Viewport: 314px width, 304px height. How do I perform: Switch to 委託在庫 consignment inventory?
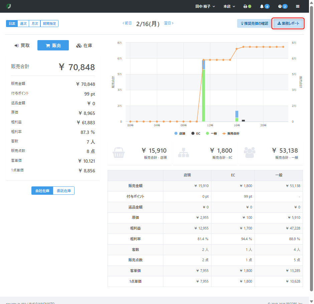(x=64, y=191)
